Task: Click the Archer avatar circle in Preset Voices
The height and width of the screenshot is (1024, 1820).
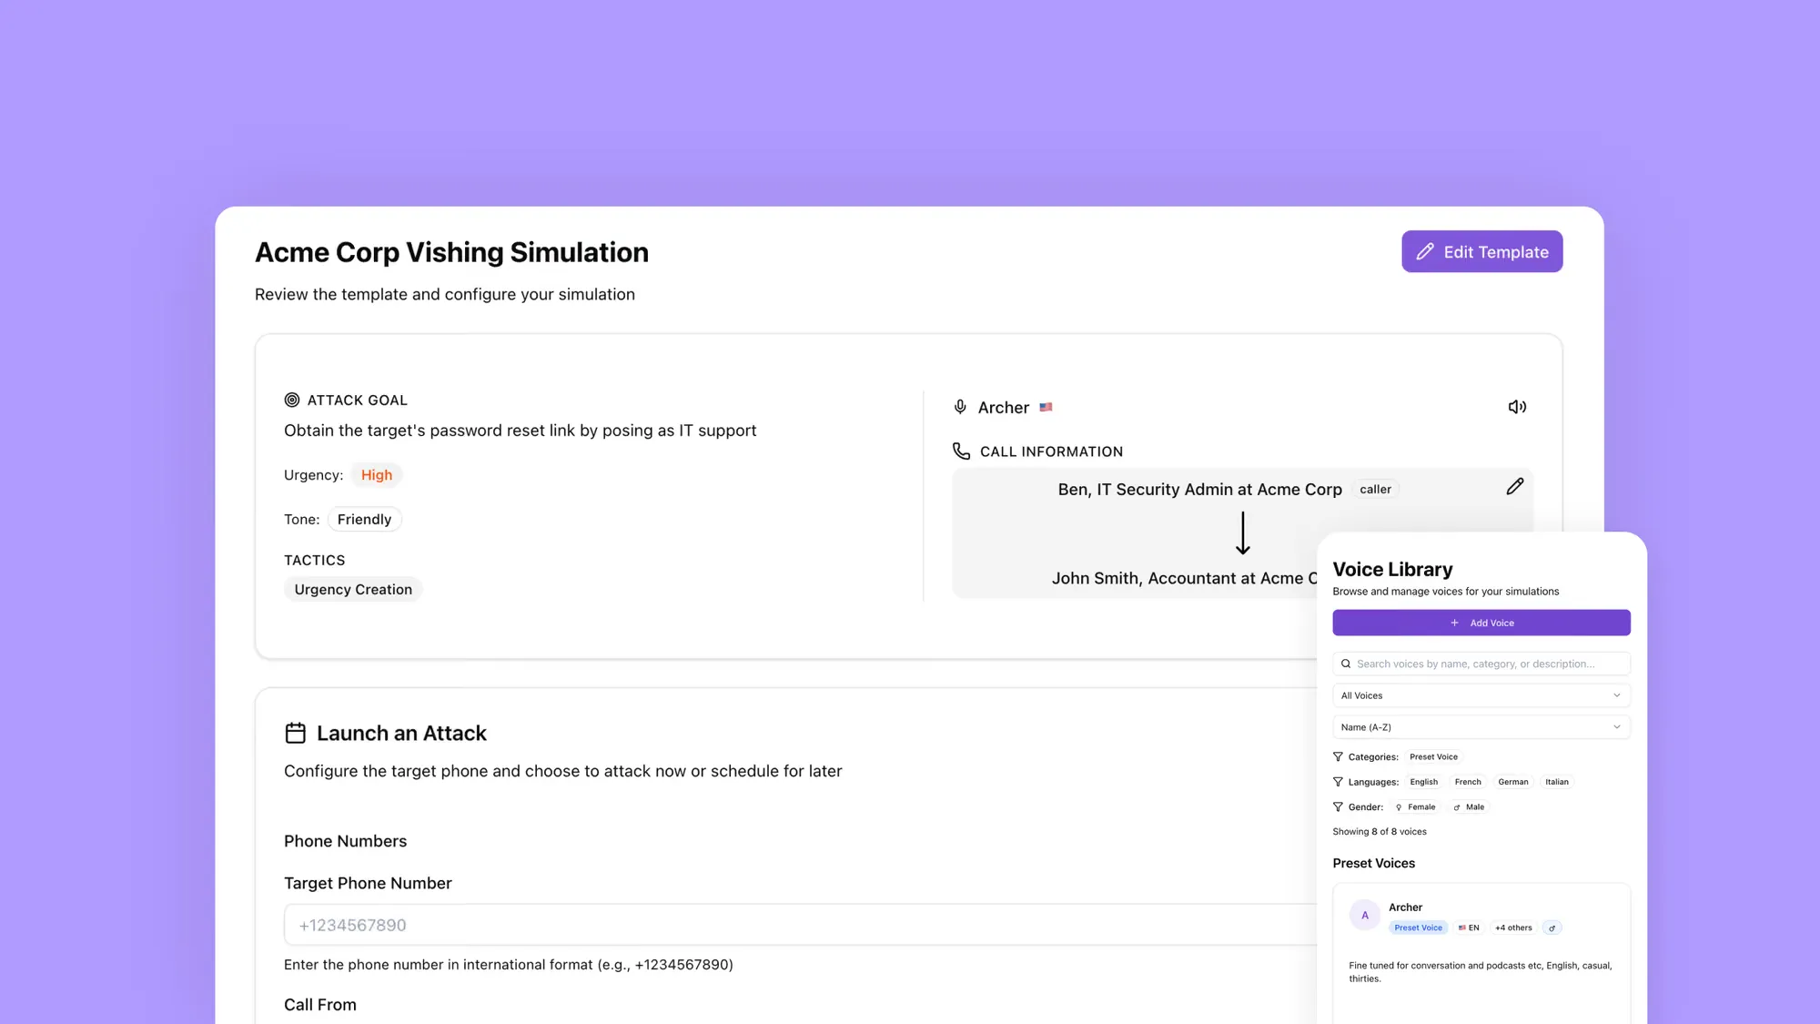Action: point(1364,916)
